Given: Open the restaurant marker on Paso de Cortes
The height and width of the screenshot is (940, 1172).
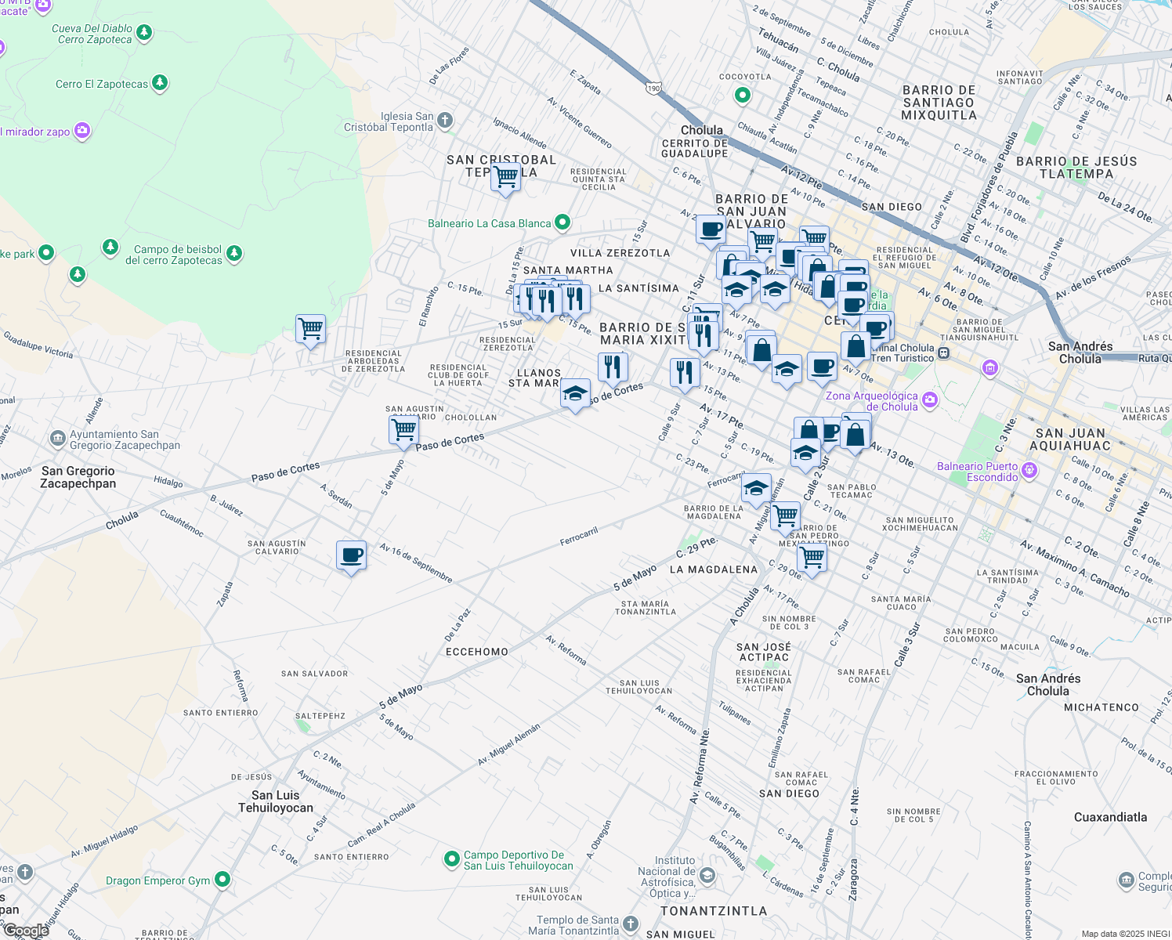Looking at the screenshot, I should 613,366.
